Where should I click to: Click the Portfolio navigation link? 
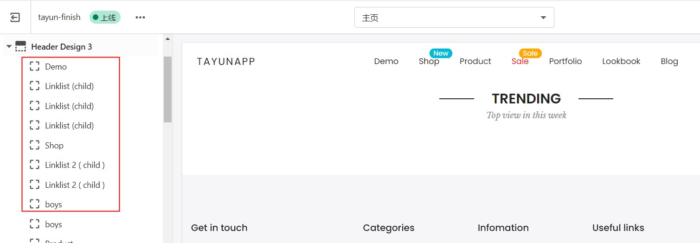click(x=565, y=61)
